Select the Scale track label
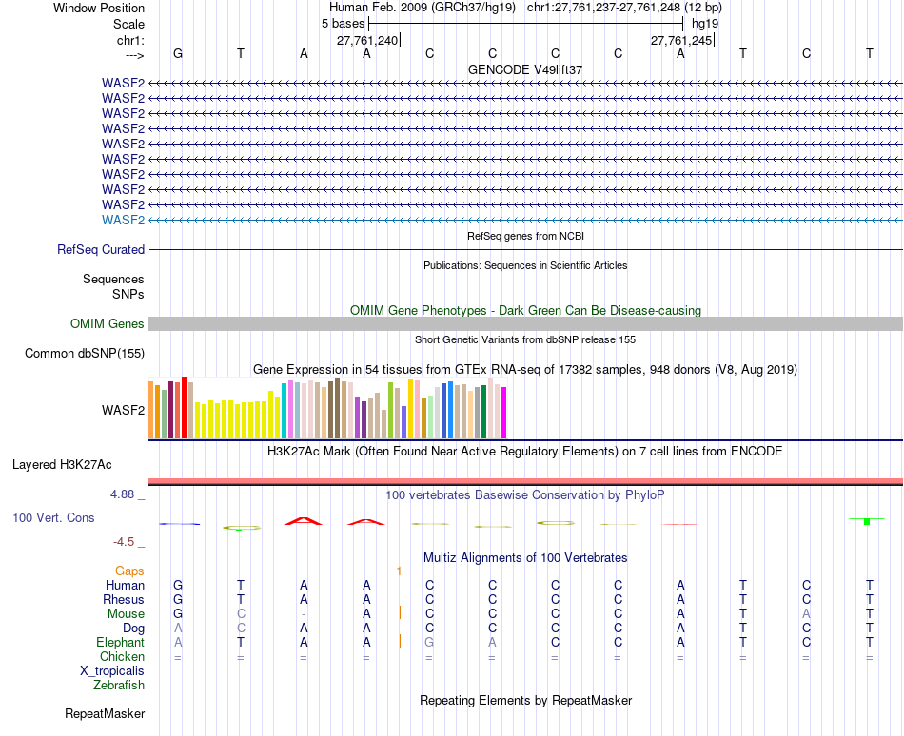Viewport: 904px width, 736px height. tap(128, 24)
